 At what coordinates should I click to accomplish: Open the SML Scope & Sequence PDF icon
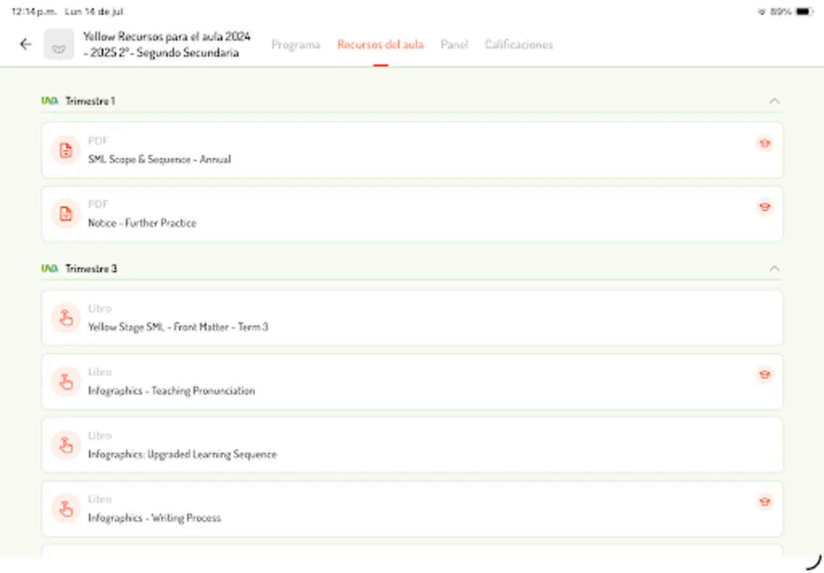[x=66, y=150]
